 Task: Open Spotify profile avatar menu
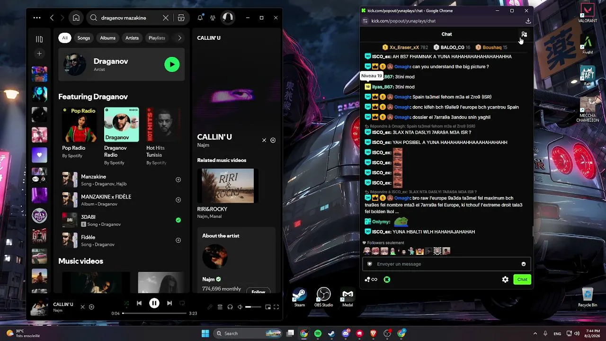tap(228, 18)
